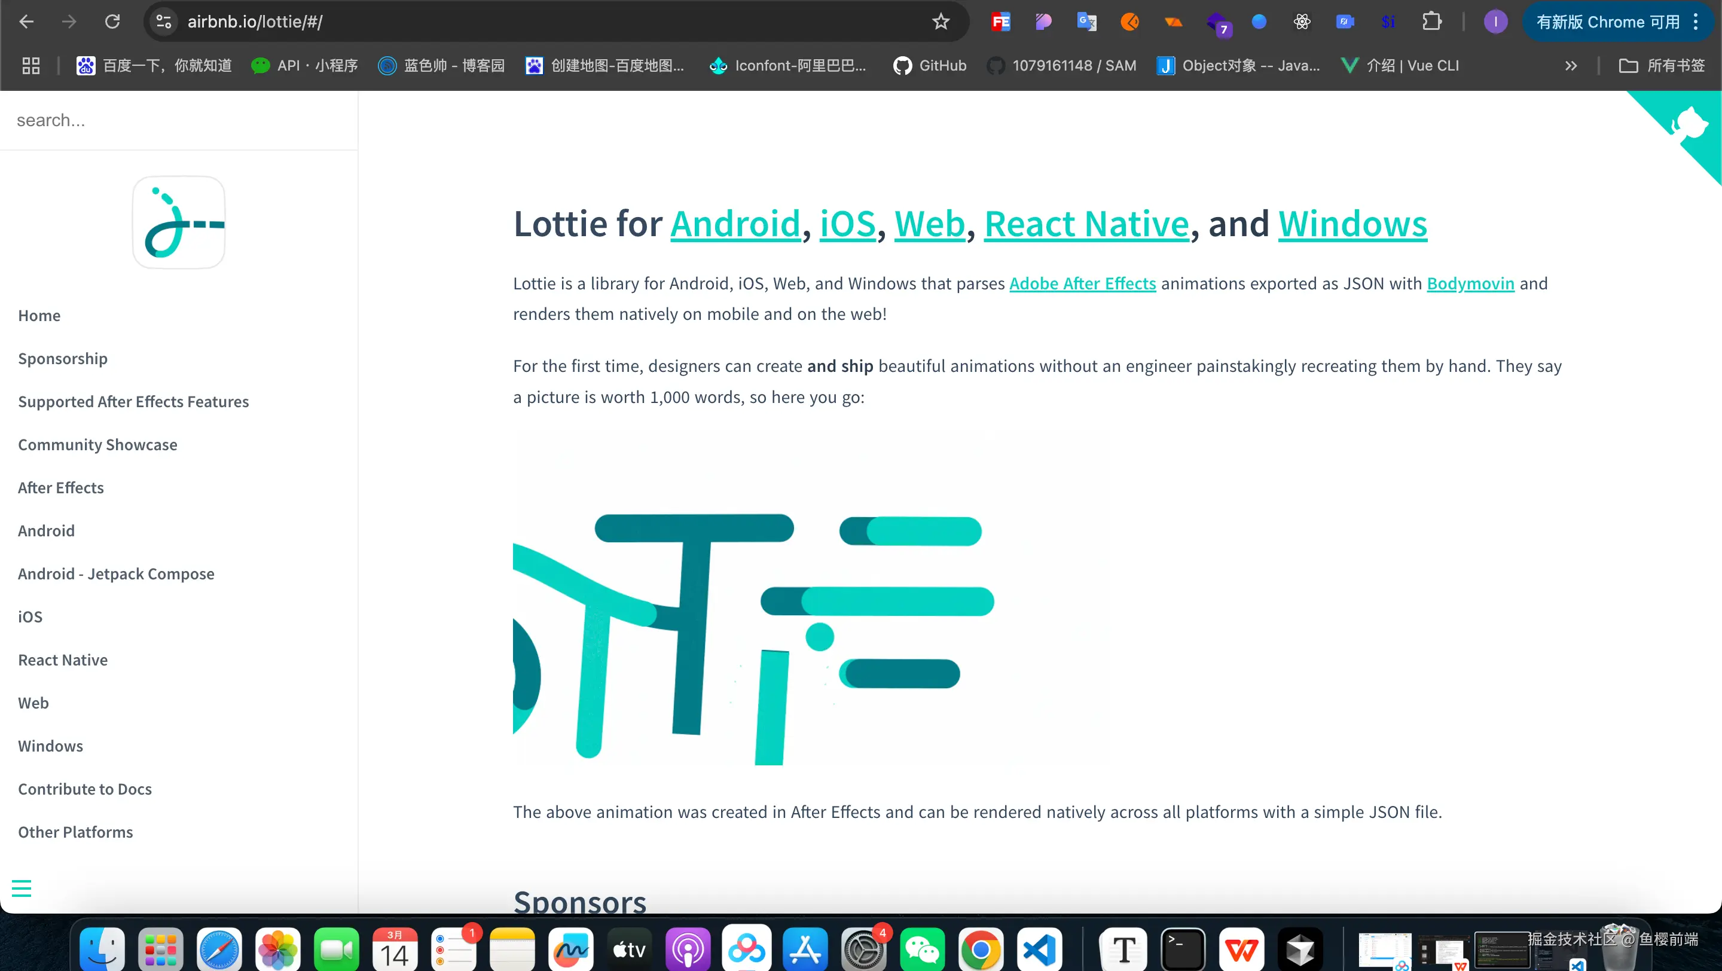Click the Lottie logo in sidebar
Image resolution: width=1722 pixels, height=971 pixels.
pos(179,222)
